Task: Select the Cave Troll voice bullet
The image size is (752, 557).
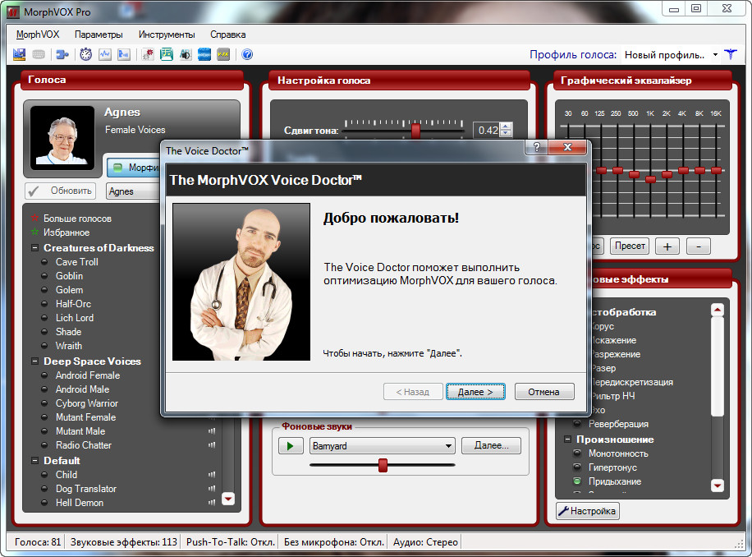Action: 44,262
